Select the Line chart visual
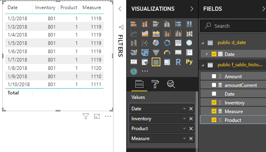Image resolution: width=266 pixels, height=152 pixels. (134, 33)
